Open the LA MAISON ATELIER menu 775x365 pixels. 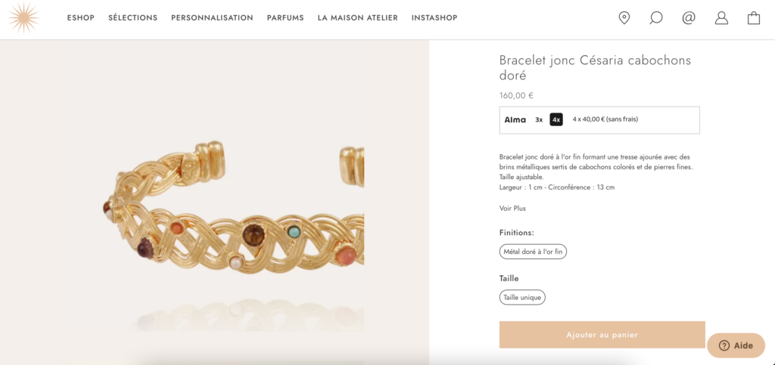click(358, 18)
